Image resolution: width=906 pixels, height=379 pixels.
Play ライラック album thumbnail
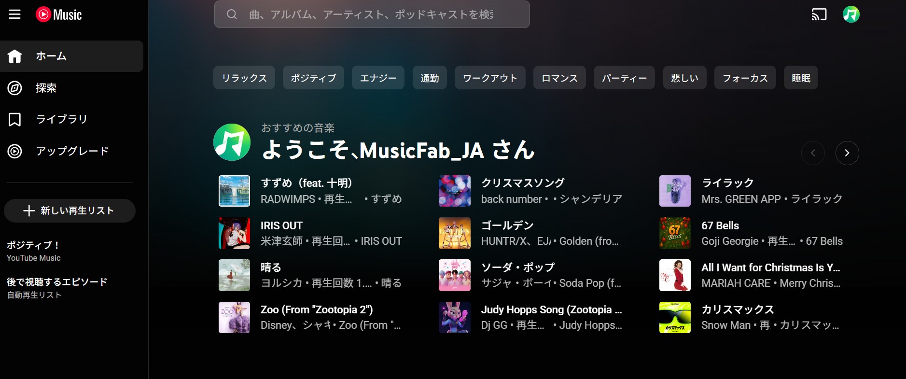tap(675, 191)
